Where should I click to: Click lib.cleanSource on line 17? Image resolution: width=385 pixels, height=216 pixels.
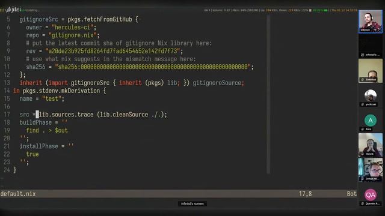click(124, 115)
